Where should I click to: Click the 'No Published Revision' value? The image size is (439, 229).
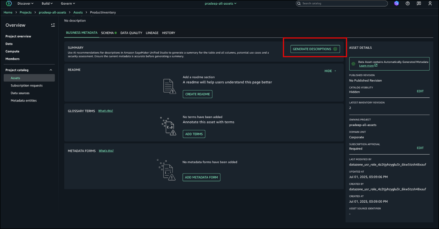pyautogui.click(x=366, y=81)
